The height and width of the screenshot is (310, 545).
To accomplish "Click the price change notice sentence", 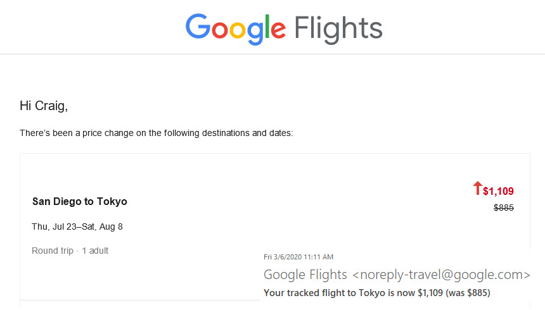I will click(156, 133).
